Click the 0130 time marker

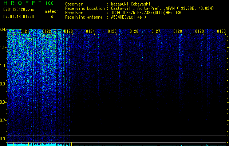click(x=221, y=31)
